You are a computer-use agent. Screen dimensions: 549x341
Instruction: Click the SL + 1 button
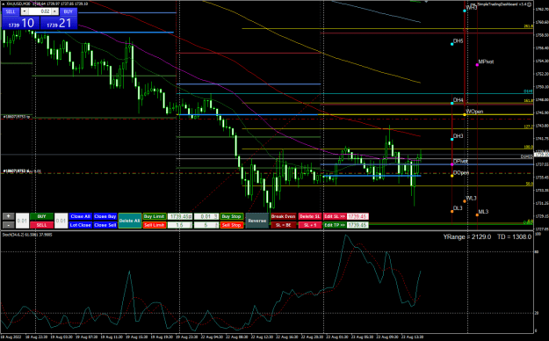(x=310, y=225)
